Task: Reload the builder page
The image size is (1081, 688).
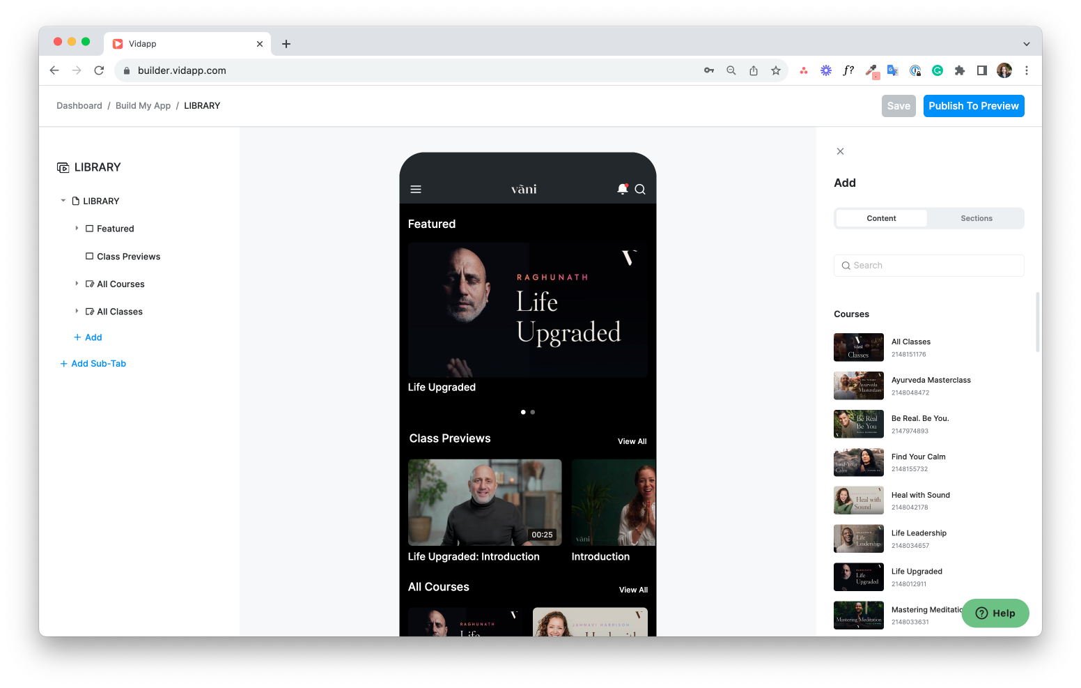Action: [99, 70]
